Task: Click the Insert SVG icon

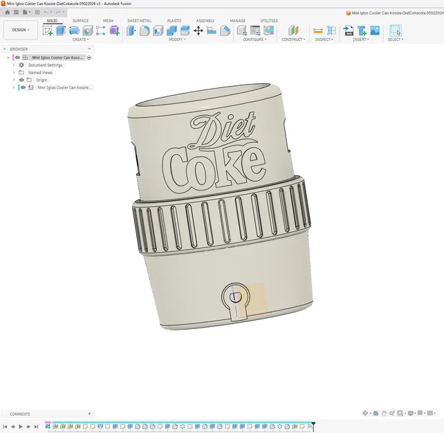Action: (x=349, y=30)
